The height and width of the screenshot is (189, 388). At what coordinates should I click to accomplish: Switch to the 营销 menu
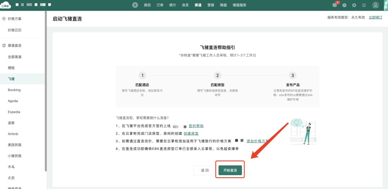(x=211, y=5)
